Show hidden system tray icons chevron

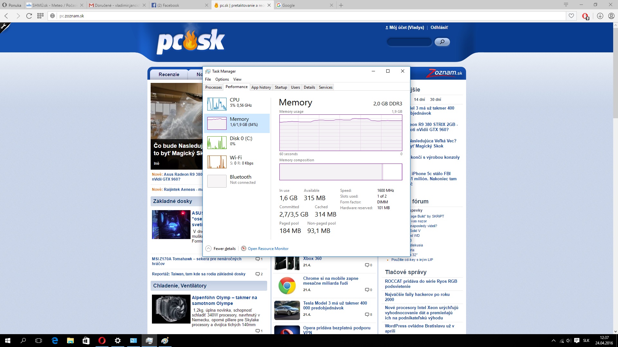point(554,341)
